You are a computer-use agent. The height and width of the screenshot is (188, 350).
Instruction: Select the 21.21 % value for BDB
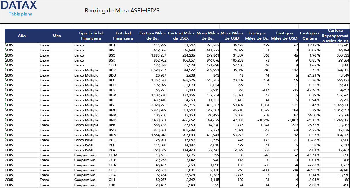pyautogui.click(x=314, y=75)
